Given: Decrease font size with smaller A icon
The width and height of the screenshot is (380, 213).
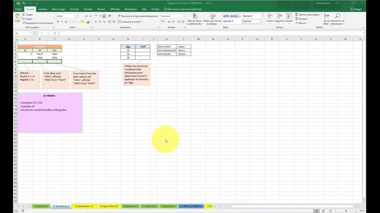Looking at the screenshot, I should 90,16.
